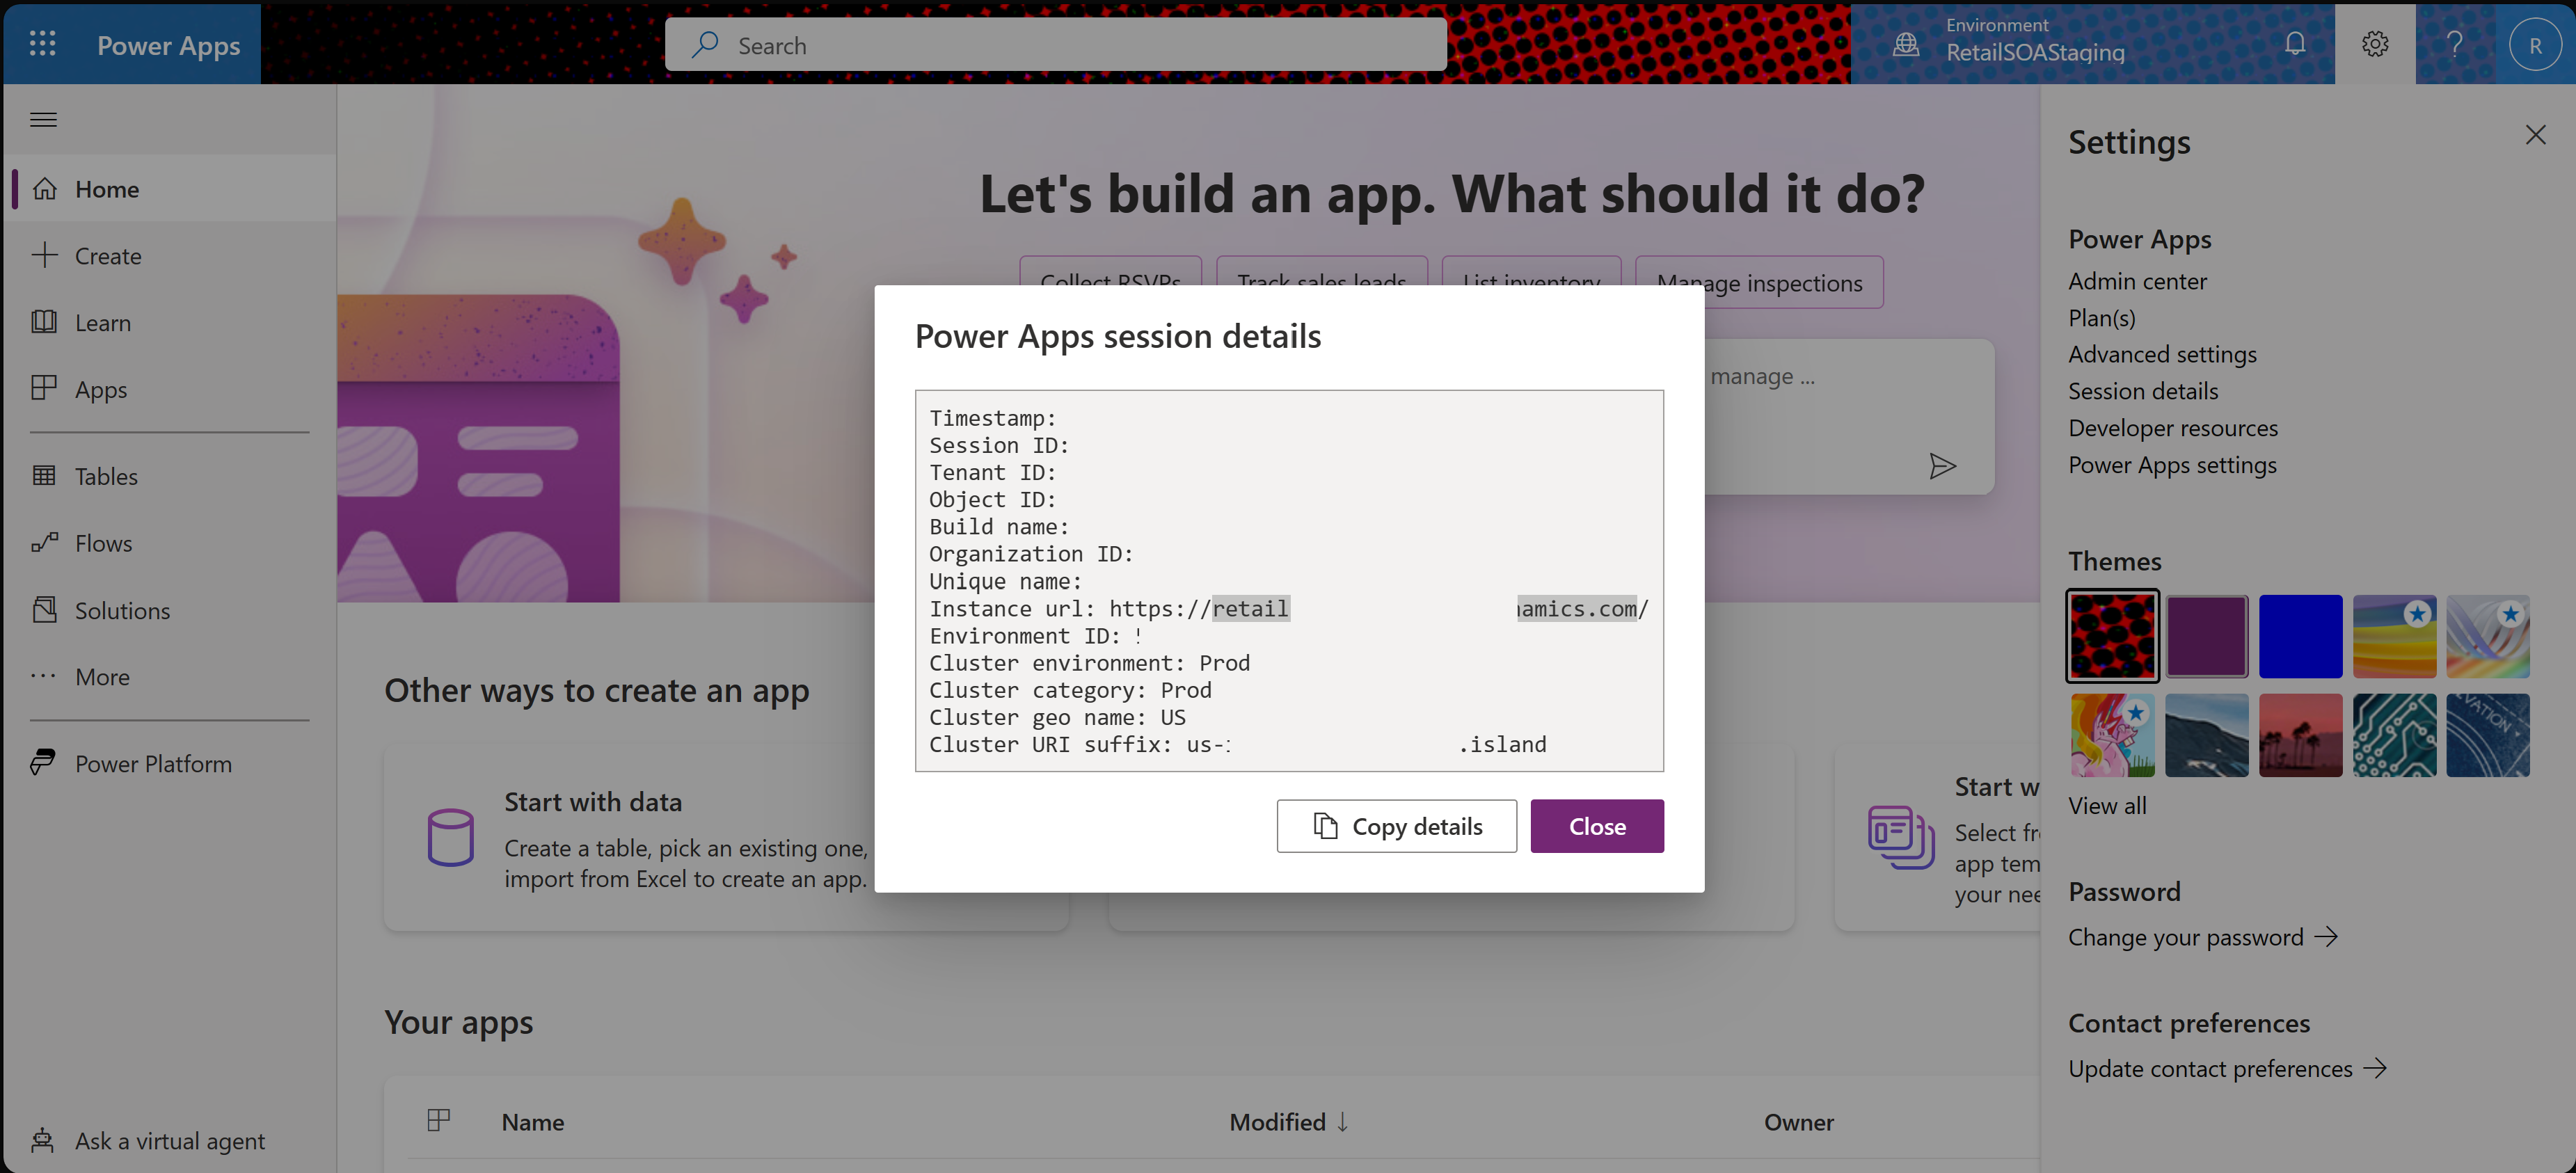Click Copy details button
This screenshot has width=2576, height=1173.
coord(1397,824)
